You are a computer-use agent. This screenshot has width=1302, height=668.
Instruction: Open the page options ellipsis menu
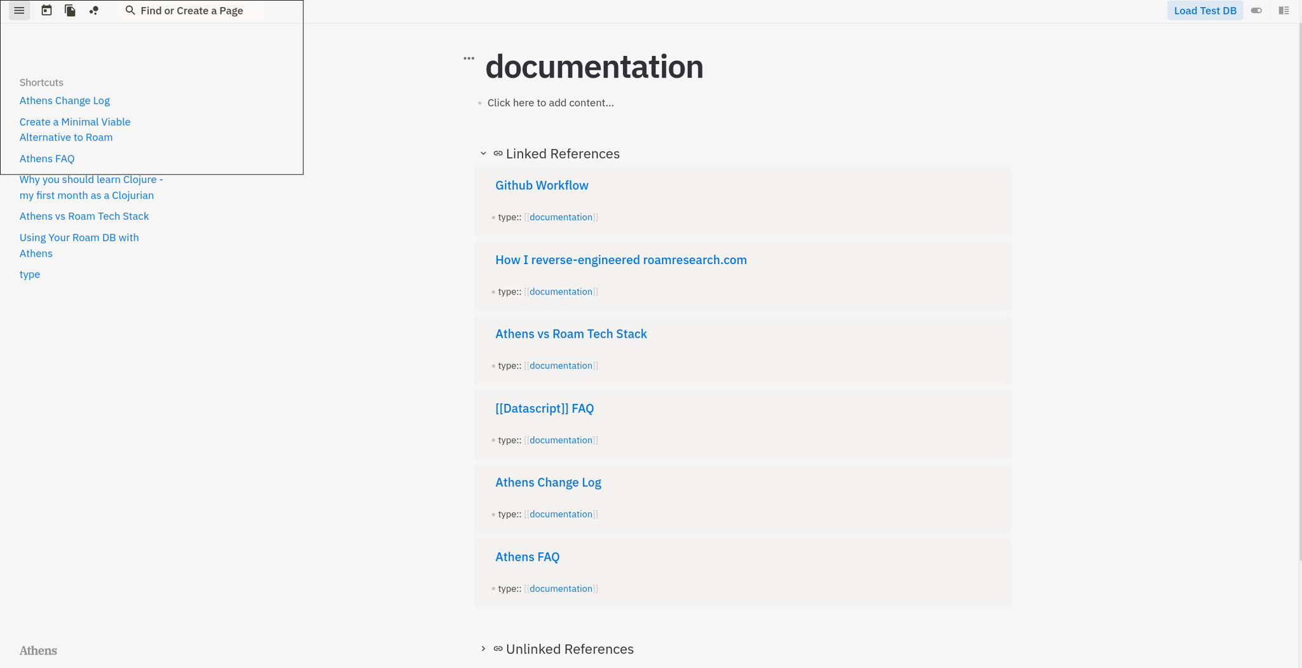tap(469, 58)
